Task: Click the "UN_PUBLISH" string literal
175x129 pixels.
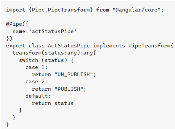Action: pos(73,74)
